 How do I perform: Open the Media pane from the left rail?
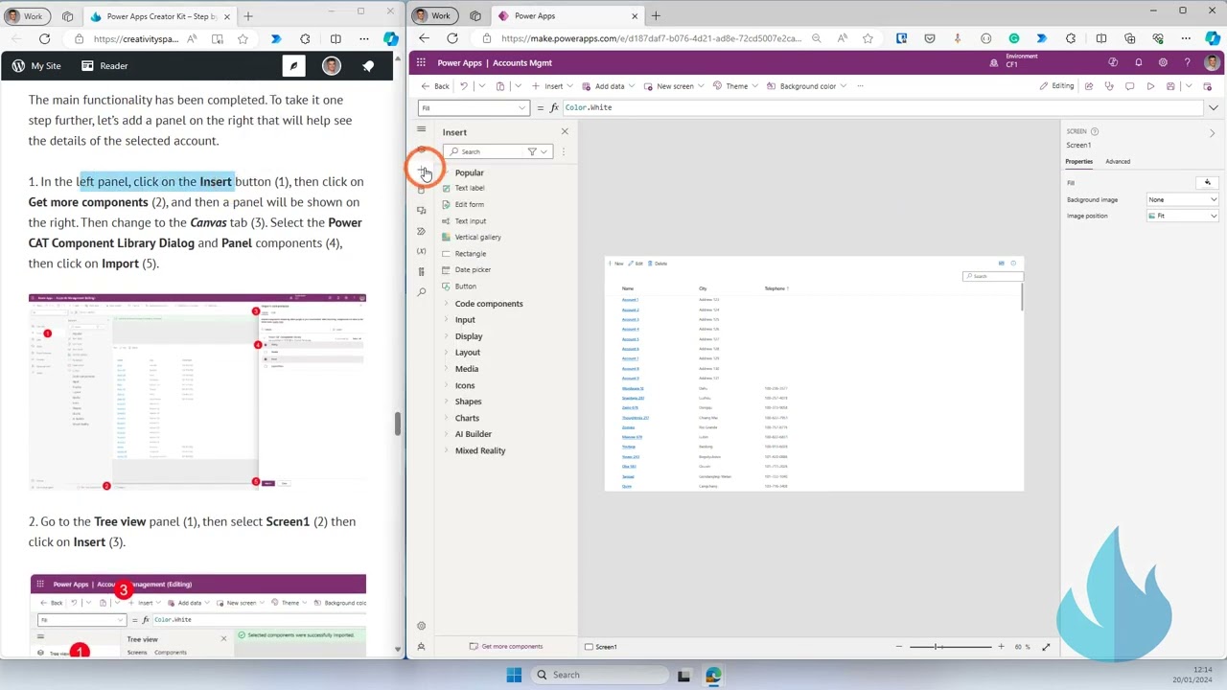pos(421,210)
